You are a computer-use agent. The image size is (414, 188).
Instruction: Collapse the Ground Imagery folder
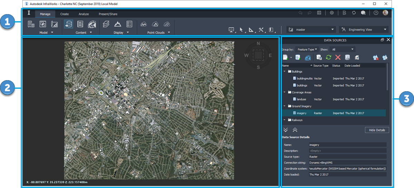point(285,106)
